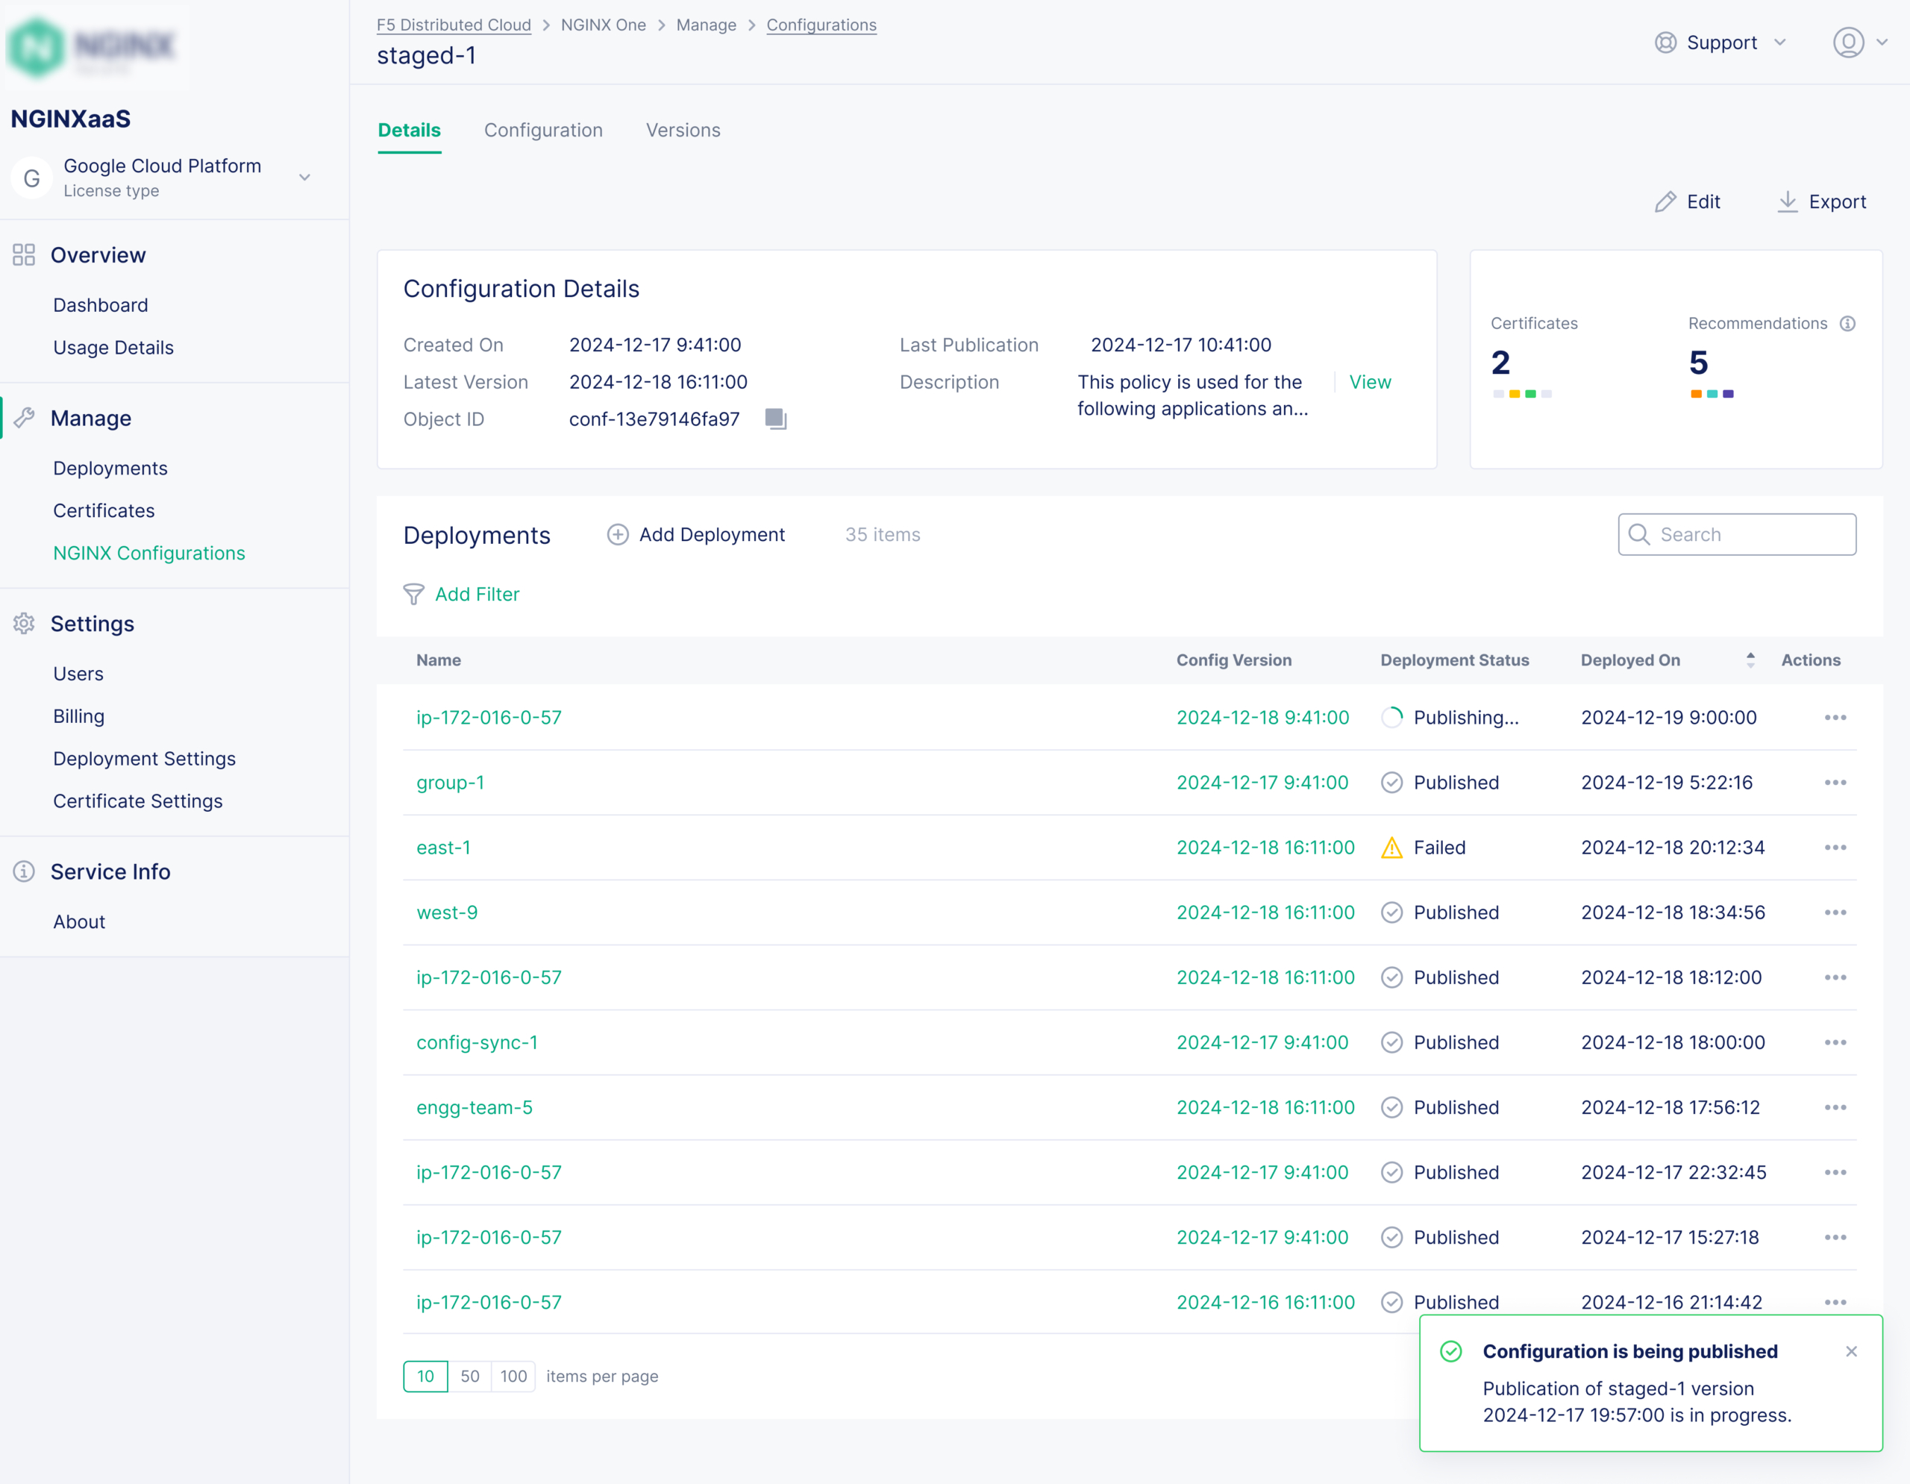Copy the Object ID to clipboard
Viewport: 1910px width, 1484px height.
[776, 419]
